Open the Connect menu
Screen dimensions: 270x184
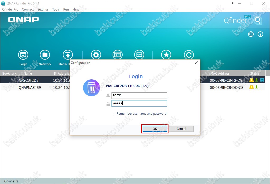point(28,9)
